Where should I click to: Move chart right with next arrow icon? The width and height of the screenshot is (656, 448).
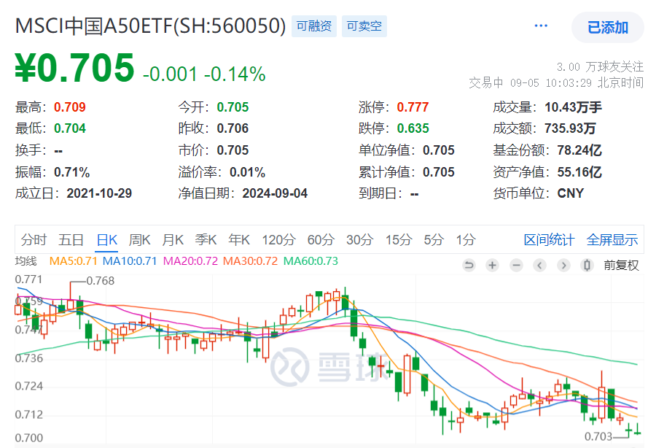(563, 265)
